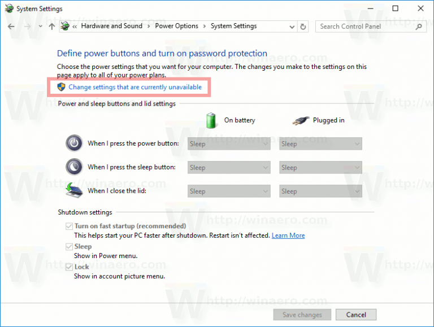Click the green battery icon
The width and height of the screenshot is (434, 327).
(211, 120)
